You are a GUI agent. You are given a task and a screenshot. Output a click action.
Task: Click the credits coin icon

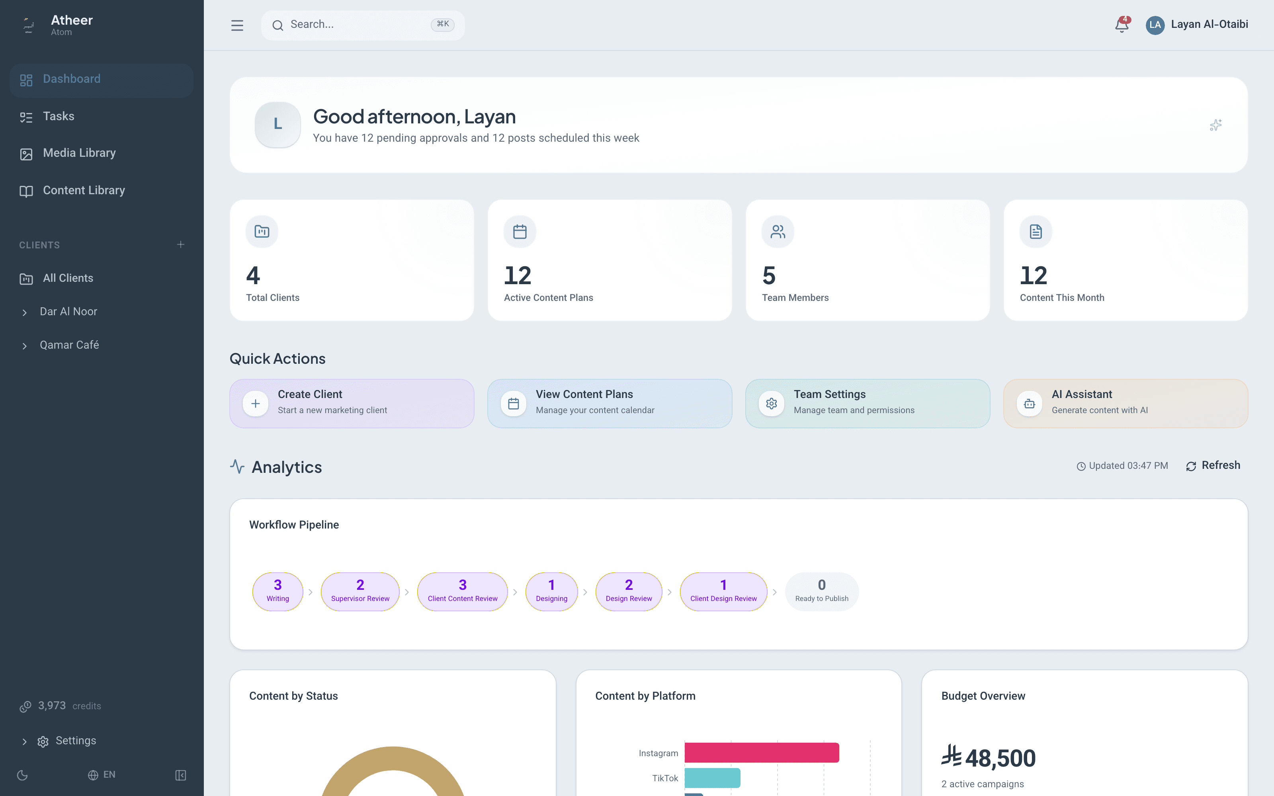25,706
